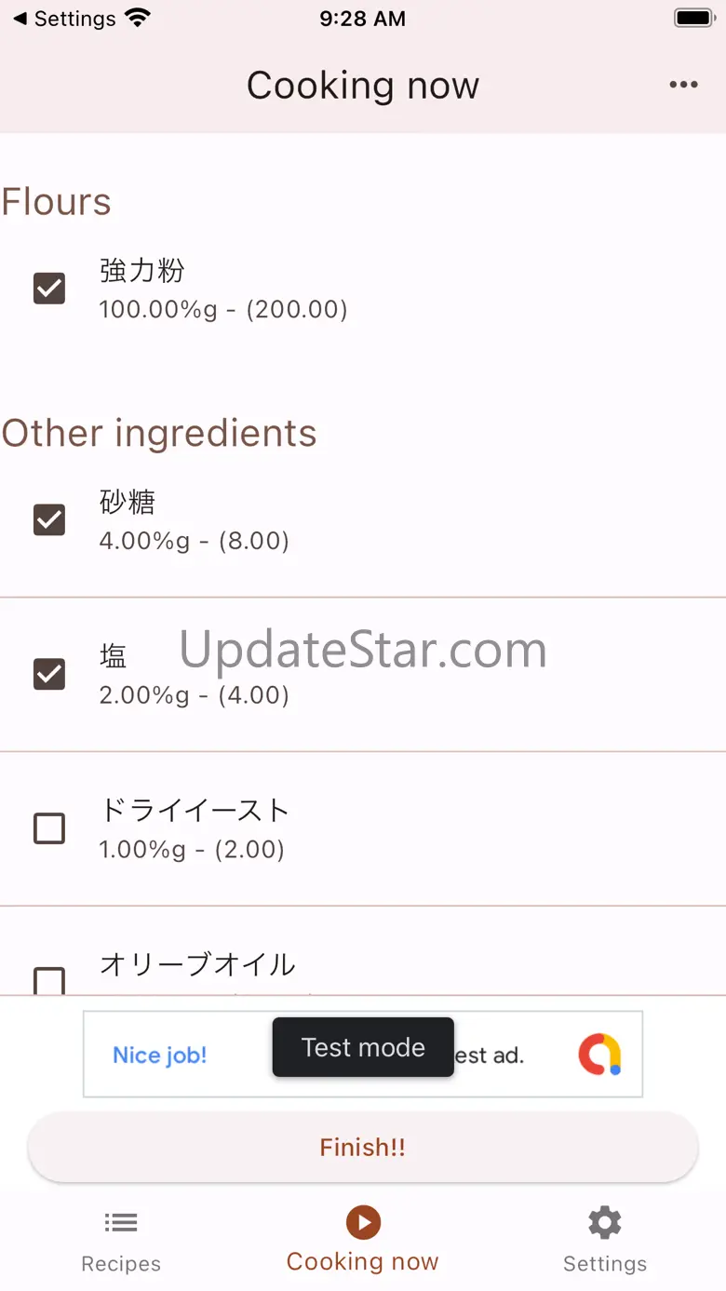Image resolution: width=726 pixels, height=1291 pixels.
Task: Tap the back arrow to Settings app
Action: 20,19
